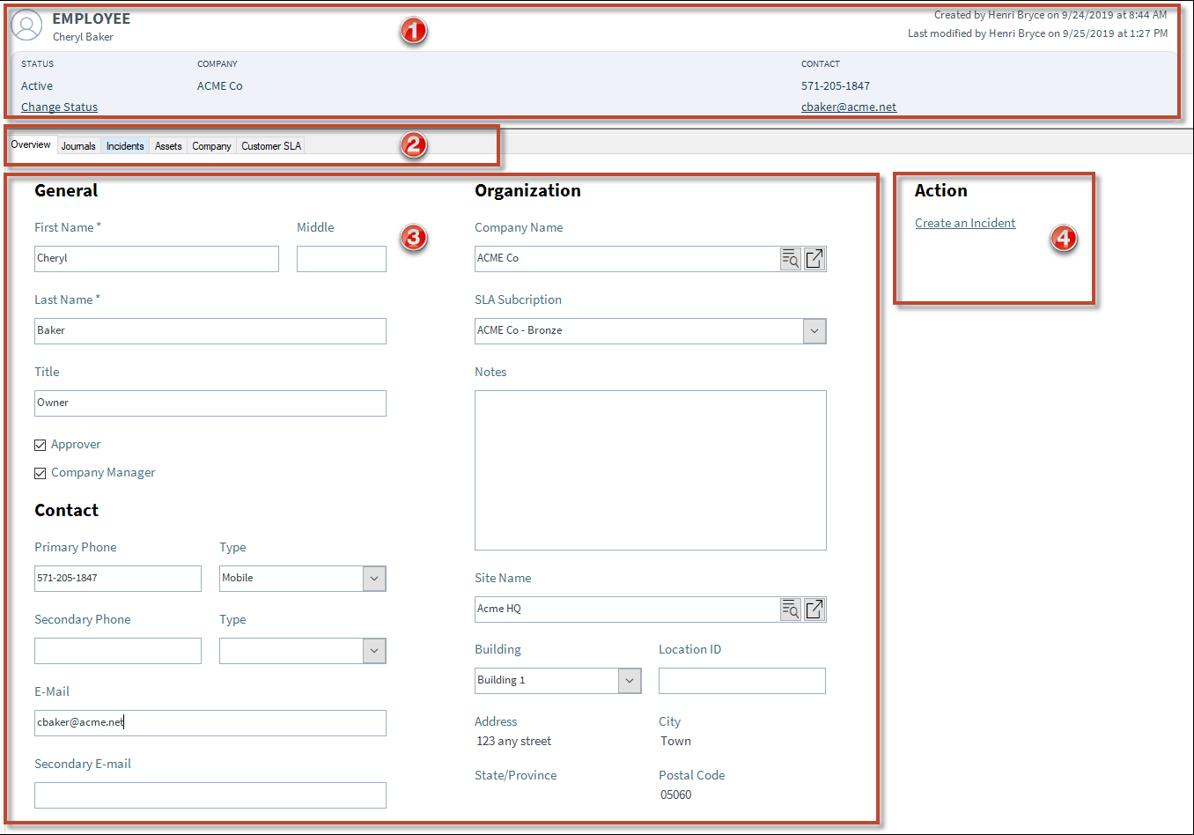
Task: Open the Secondary Phone Type dropdown
Action: (x=374, y=651)
